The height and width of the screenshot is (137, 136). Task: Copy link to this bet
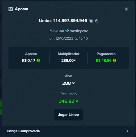pyautogui.click(x=97, y=21)
